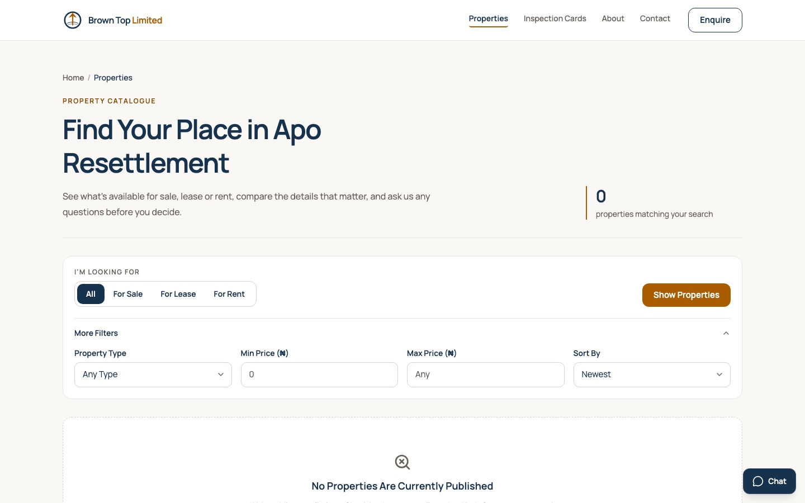The height and width of the screenshot is (503, 805).
Task: Focus the Min Price input field
Action: pos(319,374)
